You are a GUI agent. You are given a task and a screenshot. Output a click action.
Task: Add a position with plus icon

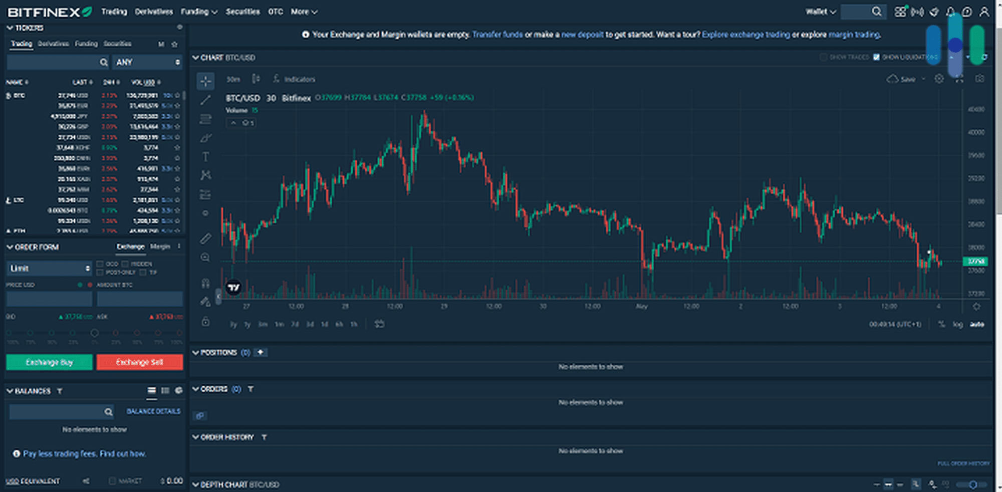261,352
